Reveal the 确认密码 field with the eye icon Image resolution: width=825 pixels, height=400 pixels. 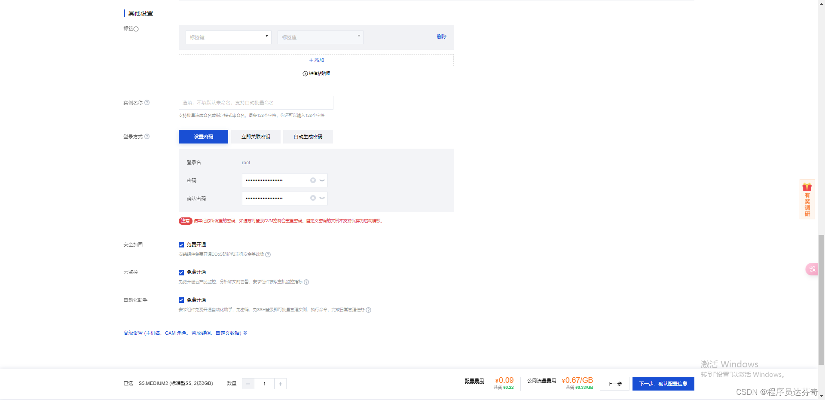click(x=322, y=198)
